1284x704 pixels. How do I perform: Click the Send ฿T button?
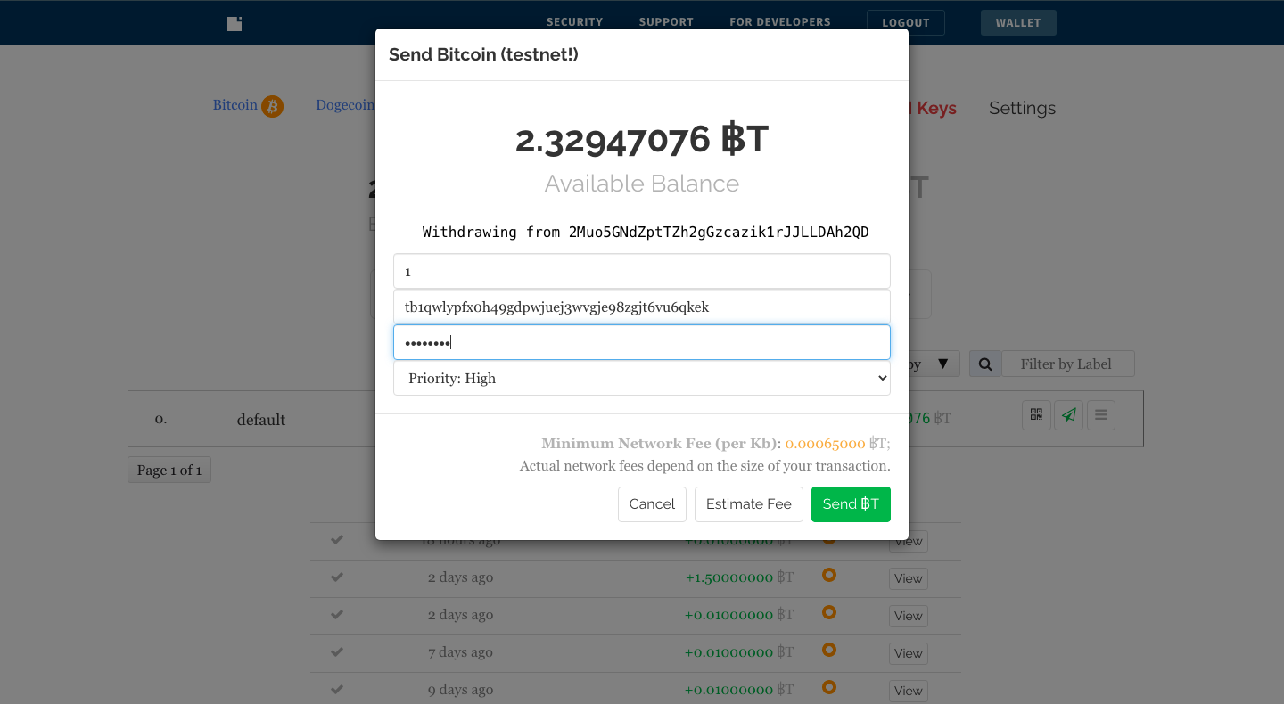(851, 504)
